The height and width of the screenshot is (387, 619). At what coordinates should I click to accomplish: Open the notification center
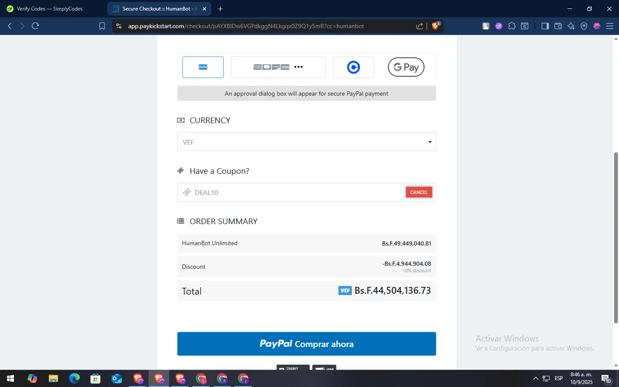tap(606, 378)
